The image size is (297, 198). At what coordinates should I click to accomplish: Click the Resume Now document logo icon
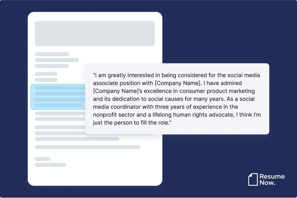[253, 179]
